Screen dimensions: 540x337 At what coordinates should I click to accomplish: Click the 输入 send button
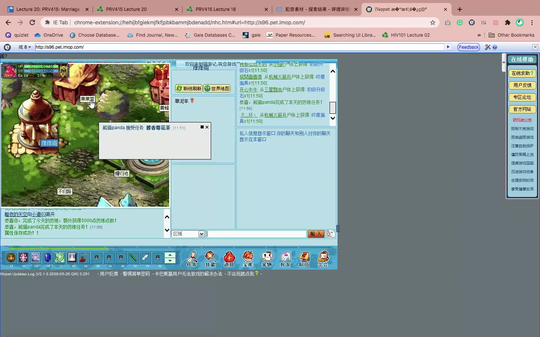[x=316, y=234]
